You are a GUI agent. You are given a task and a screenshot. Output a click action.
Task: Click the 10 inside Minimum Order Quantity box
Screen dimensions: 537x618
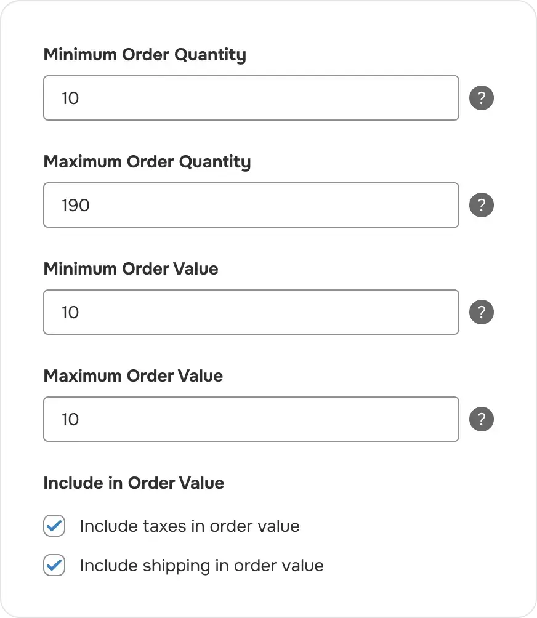[70, 98]
